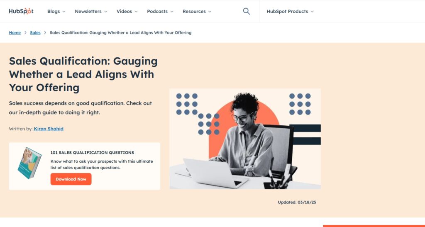Open the Podcasts menu

[160, 11]
